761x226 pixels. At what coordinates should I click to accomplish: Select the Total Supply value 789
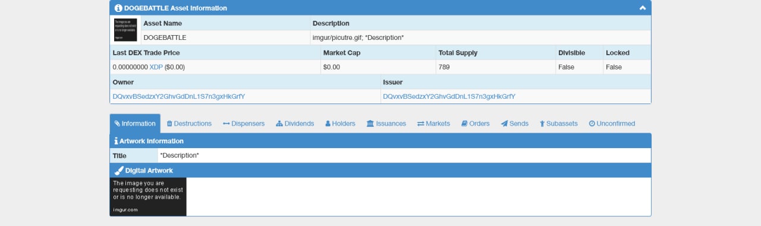click(444, 67)
